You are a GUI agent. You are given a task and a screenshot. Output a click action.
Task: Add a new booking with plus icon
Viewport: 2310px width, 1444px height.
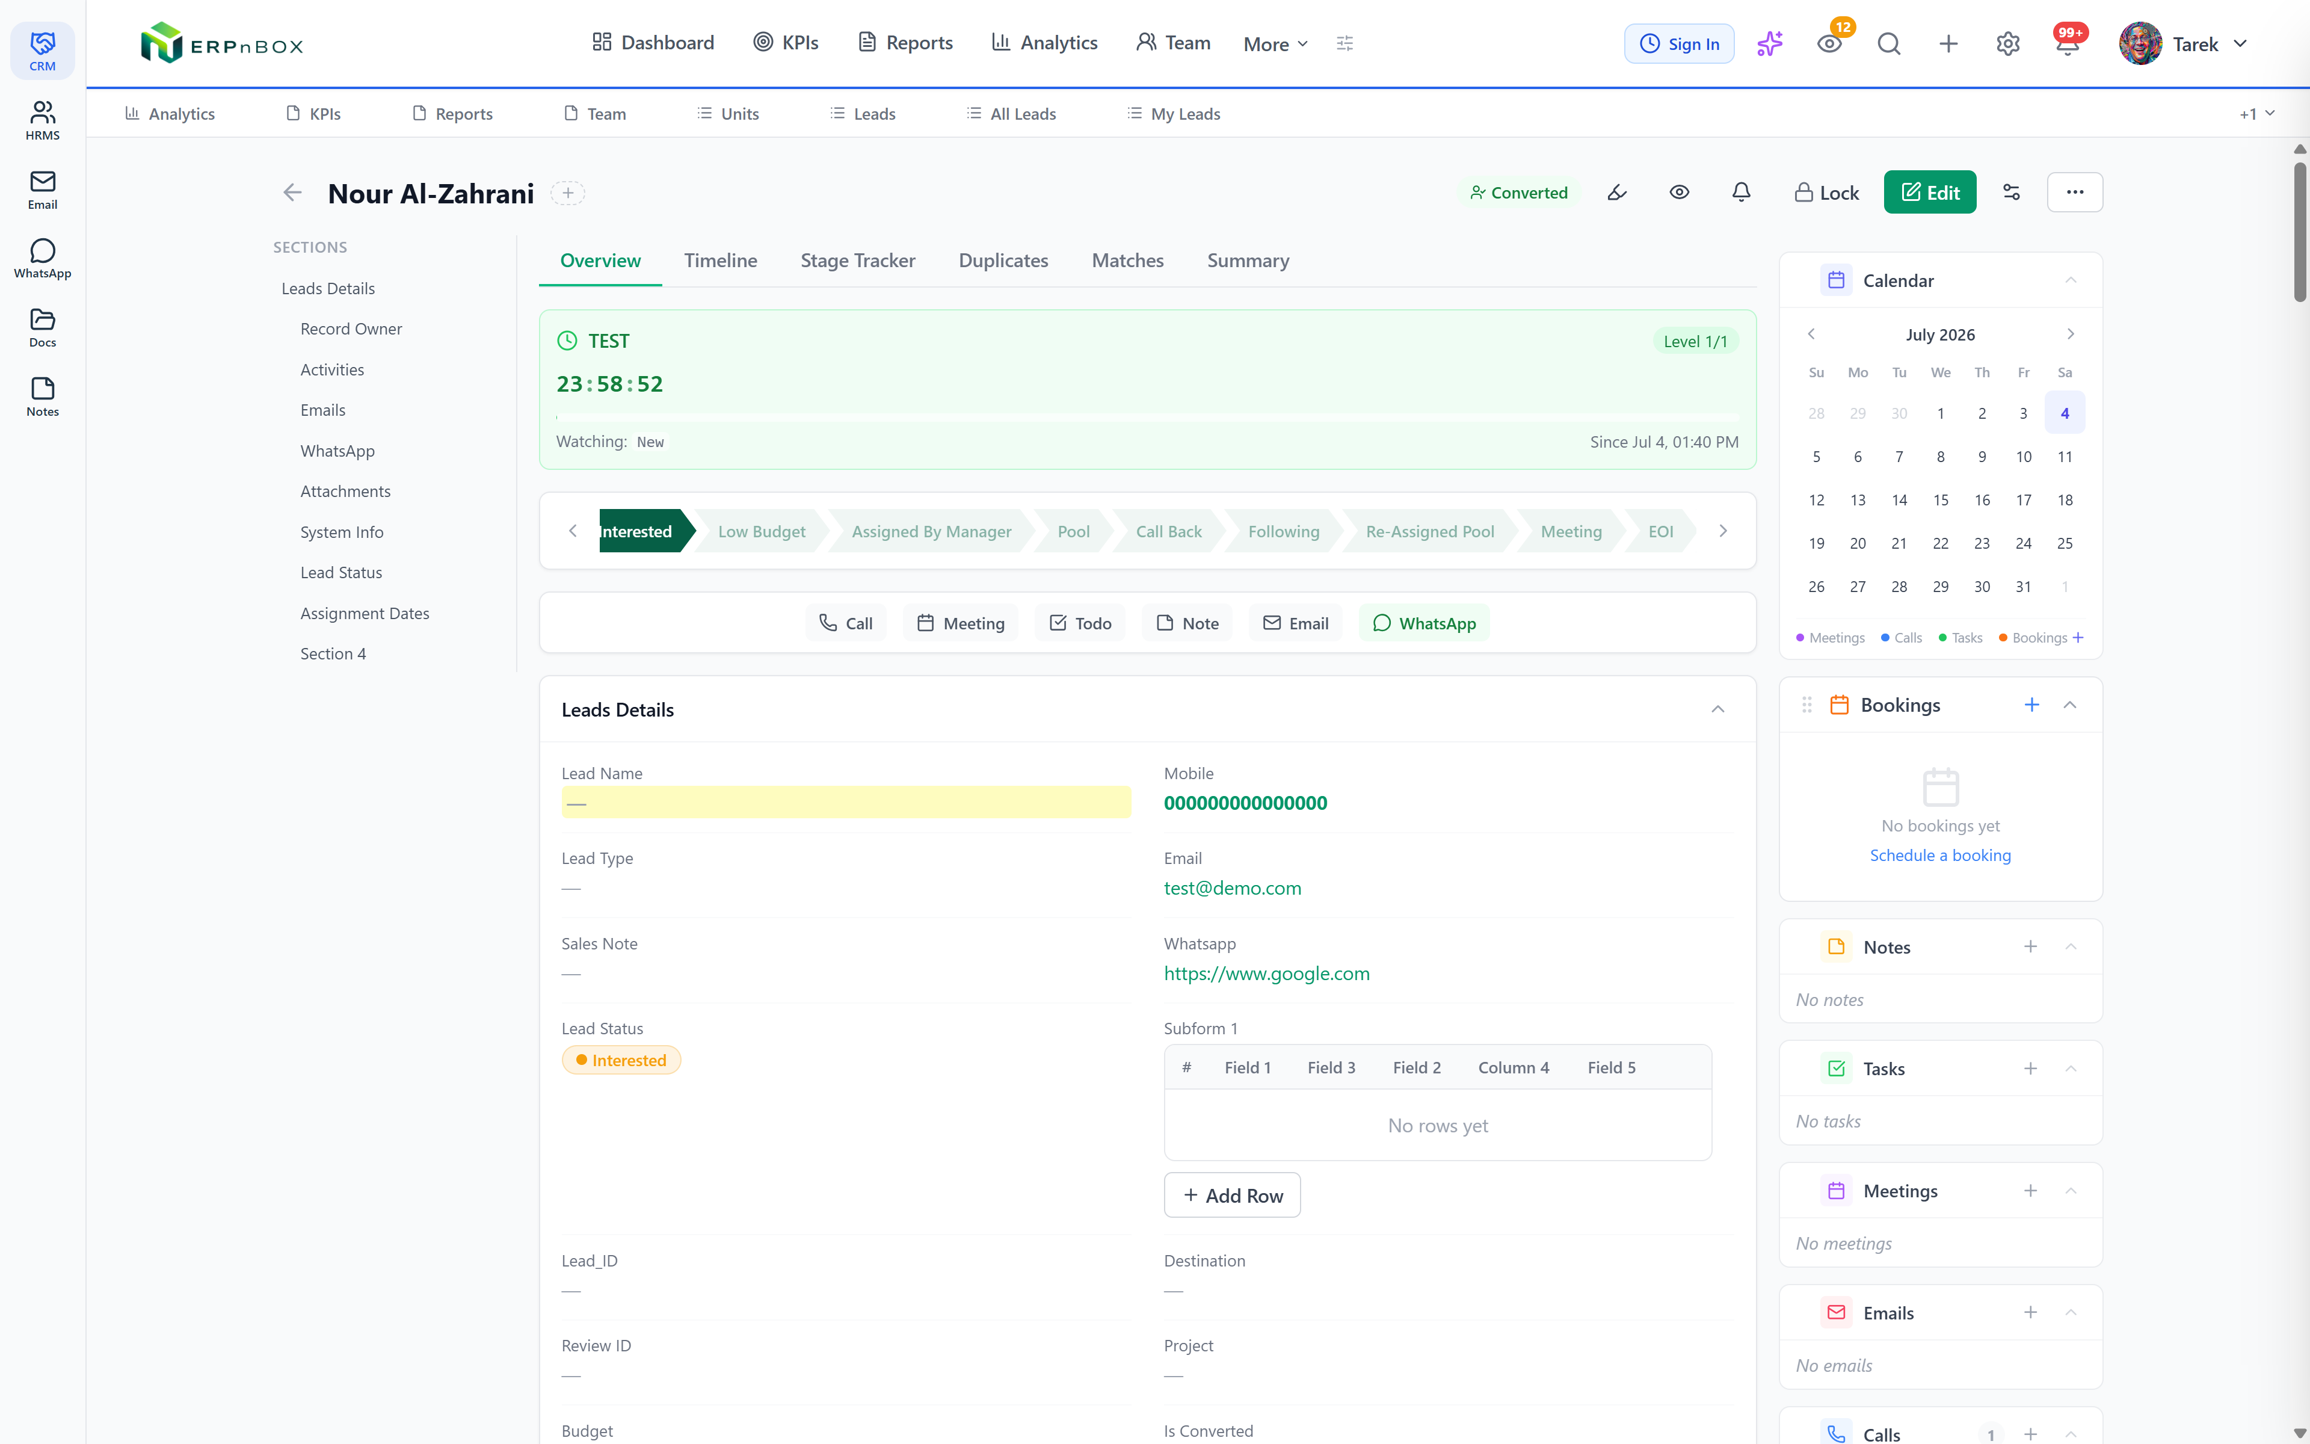[2031, 705]
